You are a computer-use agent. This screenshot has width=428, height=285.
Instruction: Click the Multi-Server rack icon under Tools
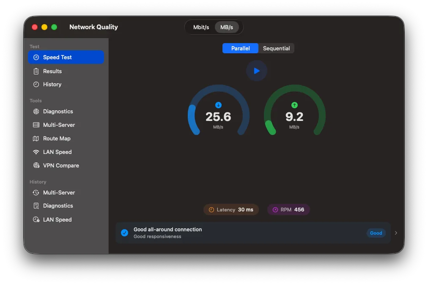36,125
